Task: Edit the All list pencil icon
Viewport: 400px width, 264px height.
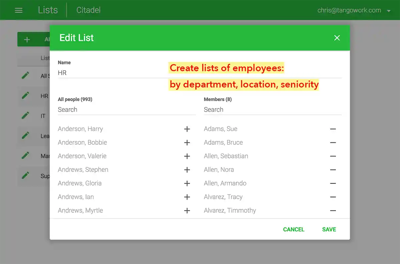Action: (x=25, y=75)
